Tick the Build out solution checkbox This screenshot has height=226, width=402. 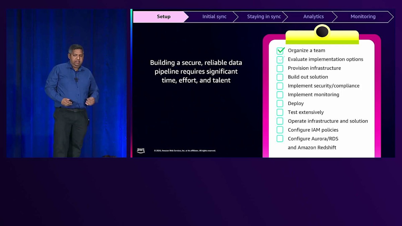pyautogui.click(x=280, y=77)
